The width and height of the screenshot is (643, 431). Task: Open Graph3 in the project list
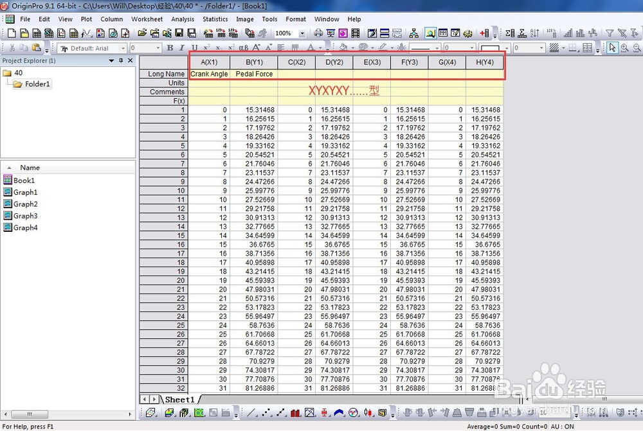(26, 216)
